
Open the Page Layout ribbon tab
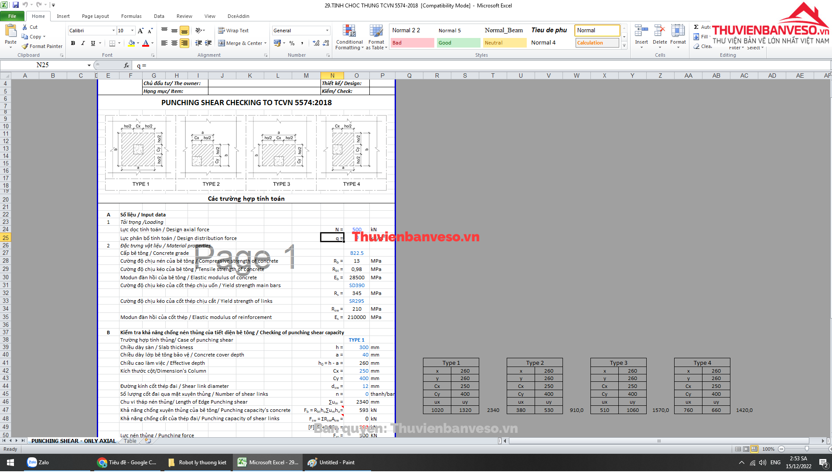coord(95,16)
